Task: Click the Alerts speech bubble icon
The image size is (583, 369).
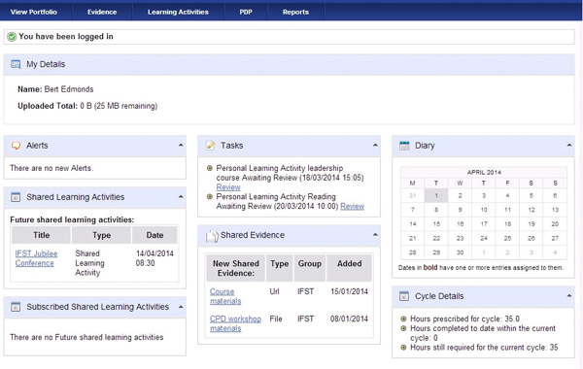Action: 16,146
